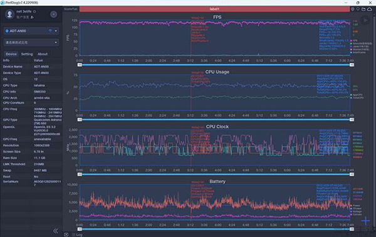This screenshot has height=237, width=376.
Task: Click the second map-marker icon in top bar
Action: pyautogui.click(x=358, y=9)
